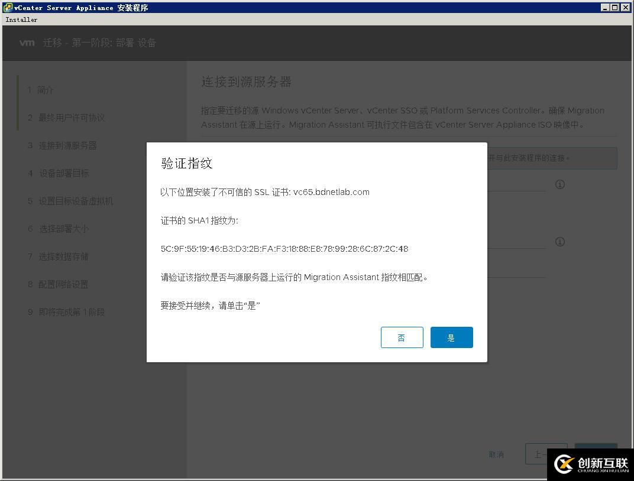Minimize the installer window
The width and height of the screenshot is (634, 481).
coord(605,7)
